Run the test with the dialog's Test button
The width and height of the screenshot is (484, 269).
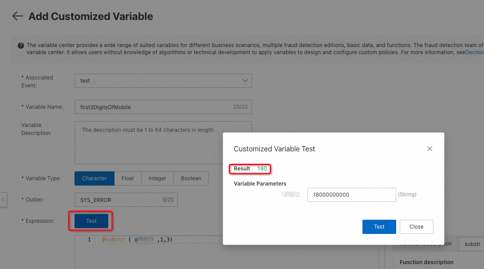[x=379, y=227]
